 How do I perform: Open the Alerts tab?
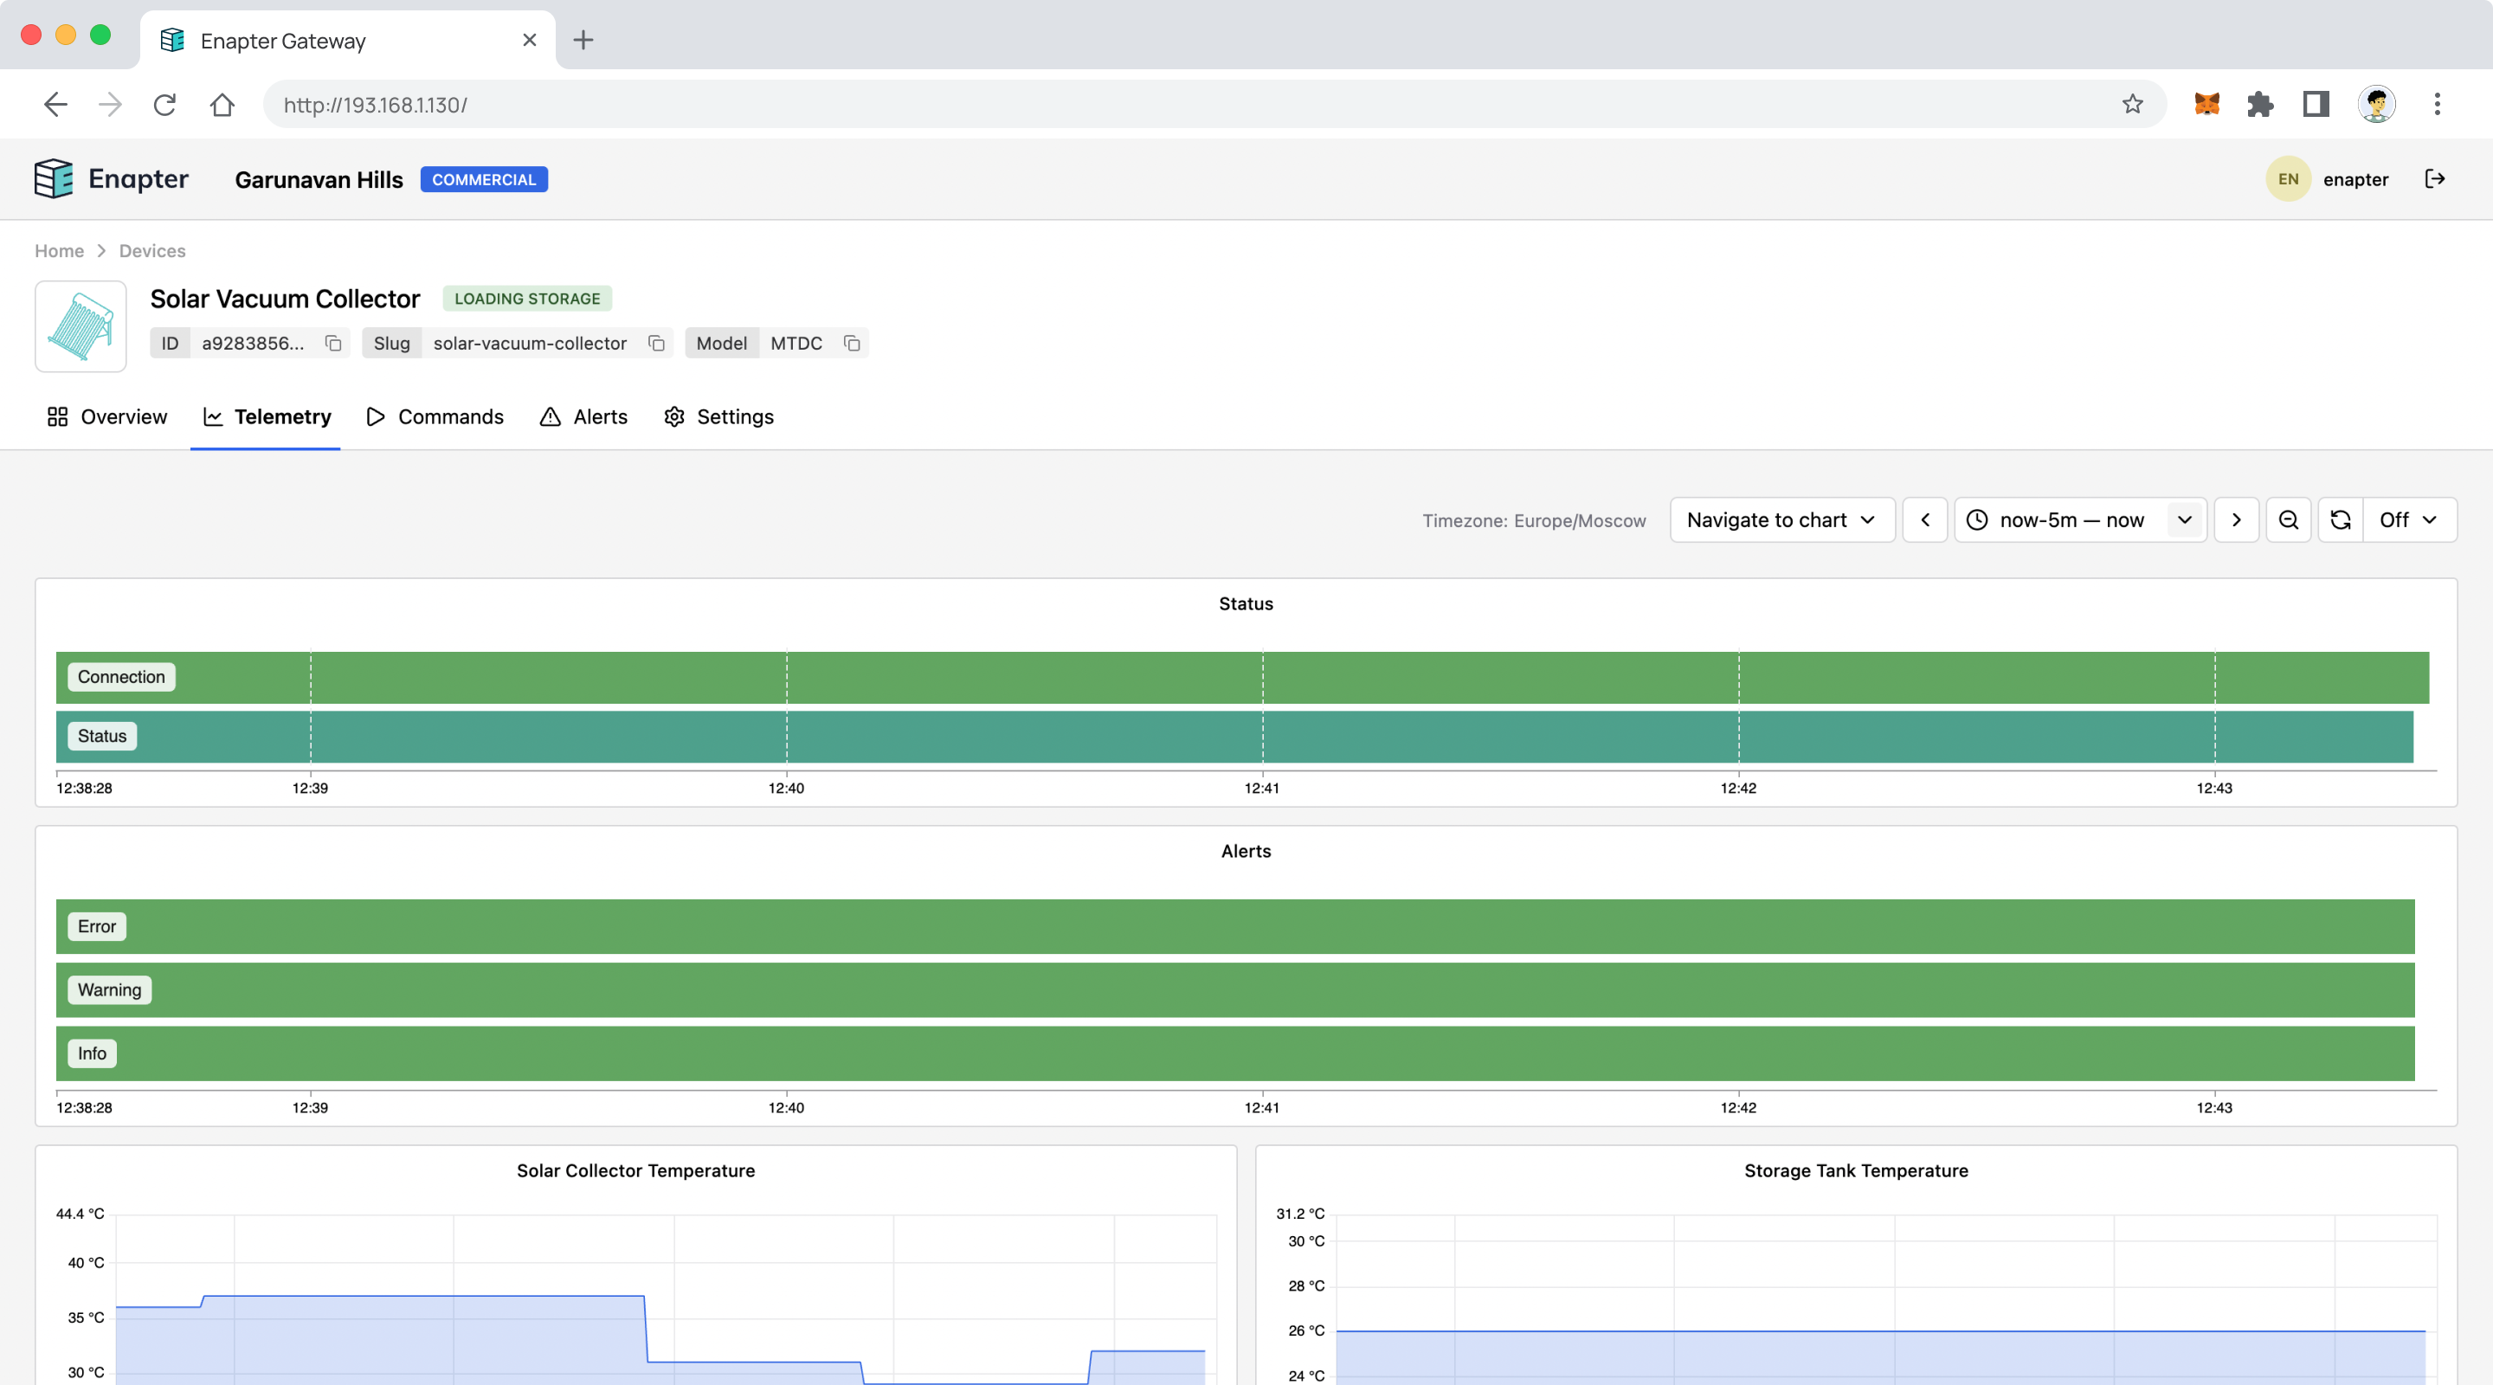coord(583,417)
